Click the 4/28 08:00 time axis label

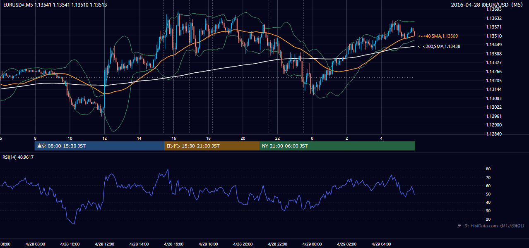(x=35, y=244)
